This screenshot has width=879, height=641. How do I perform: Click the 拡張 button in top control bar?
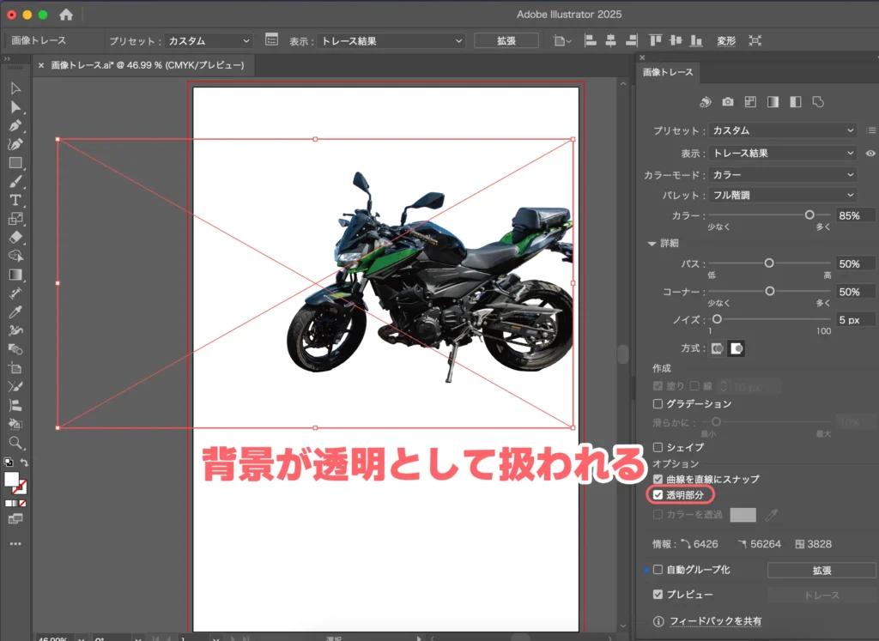(x=506, y=40)
